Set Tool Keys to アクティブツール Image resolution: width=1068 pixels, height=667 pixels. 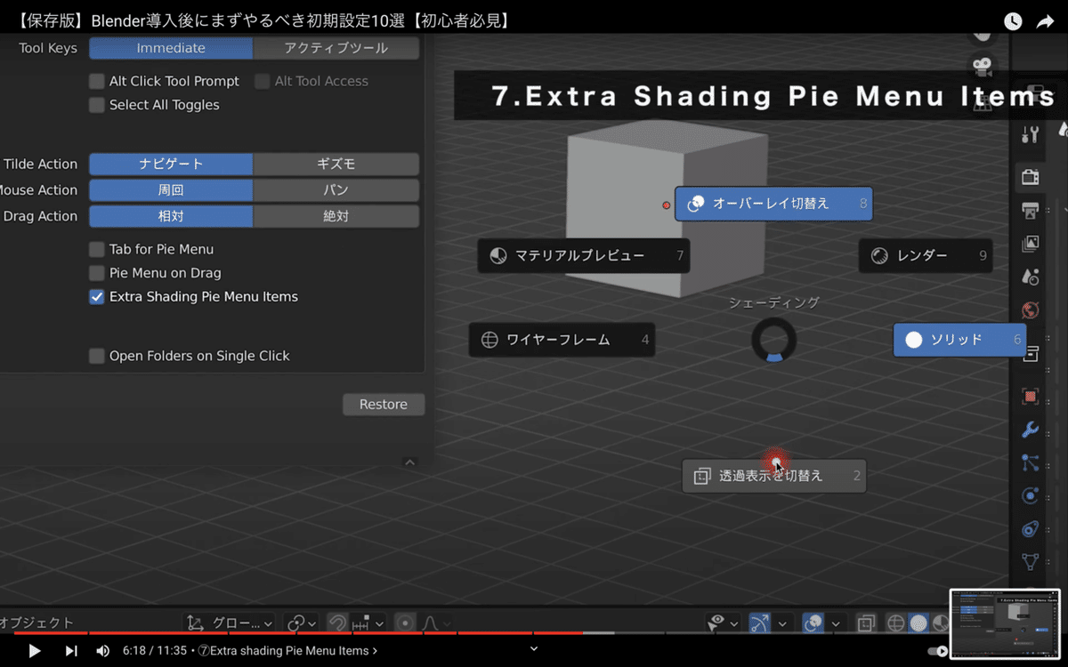336,48
